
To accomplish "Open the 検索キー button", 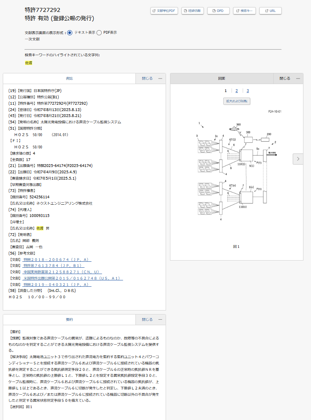I will click(244, 11).
